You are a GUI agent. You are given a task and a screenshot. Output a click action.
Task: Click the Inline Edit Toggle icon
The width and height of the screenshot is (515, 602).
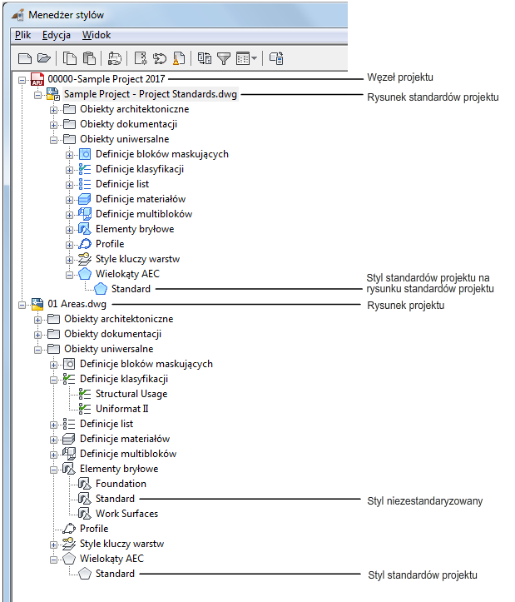(276, 58)
